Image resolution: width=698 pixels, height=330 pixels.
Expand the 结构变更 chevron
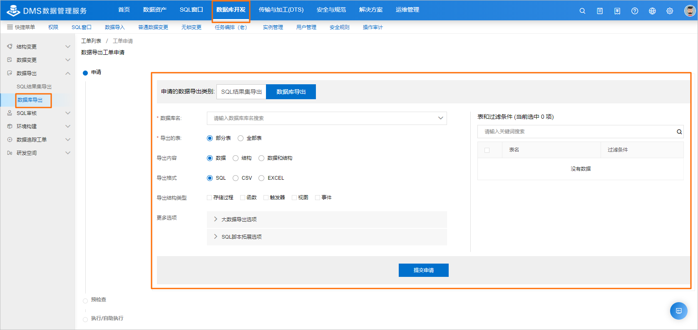68,46
